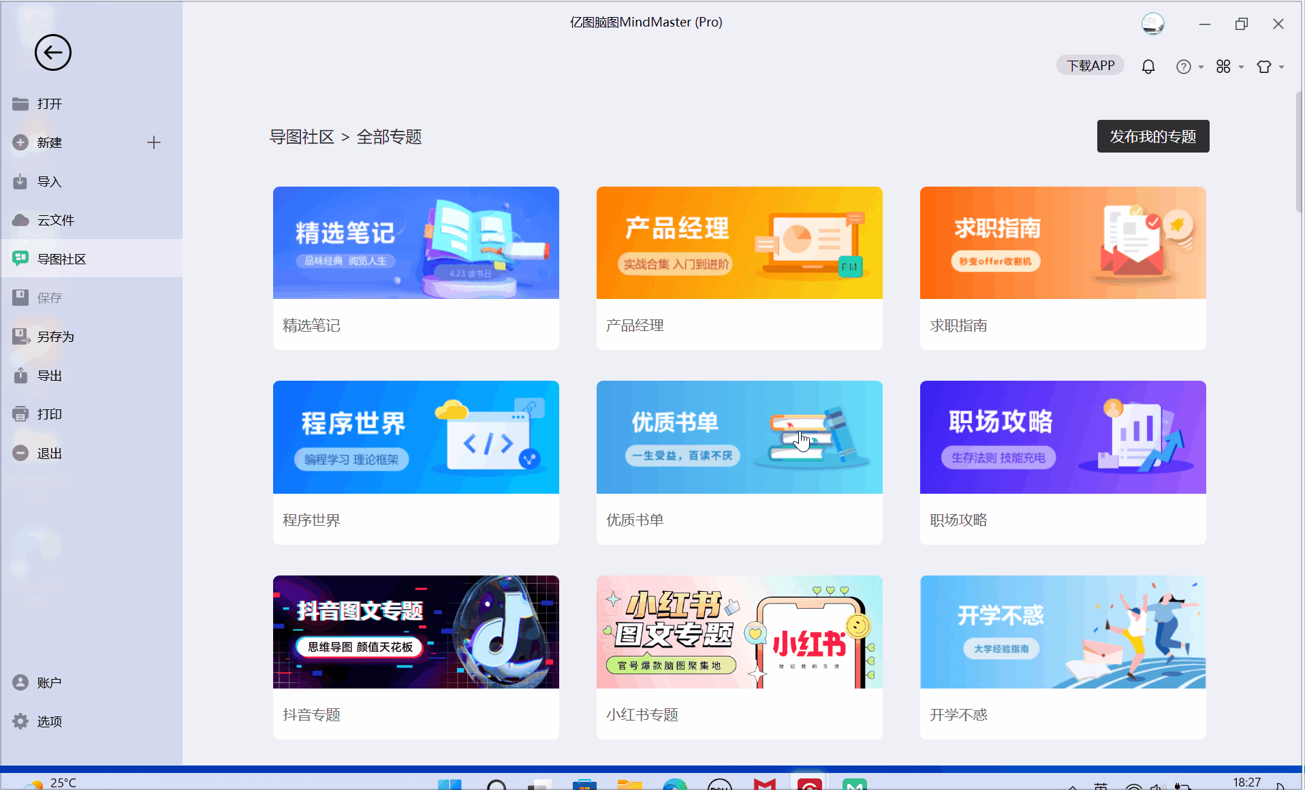Open the 产品经理 topic banner
1305x790 pixels.
740,242
